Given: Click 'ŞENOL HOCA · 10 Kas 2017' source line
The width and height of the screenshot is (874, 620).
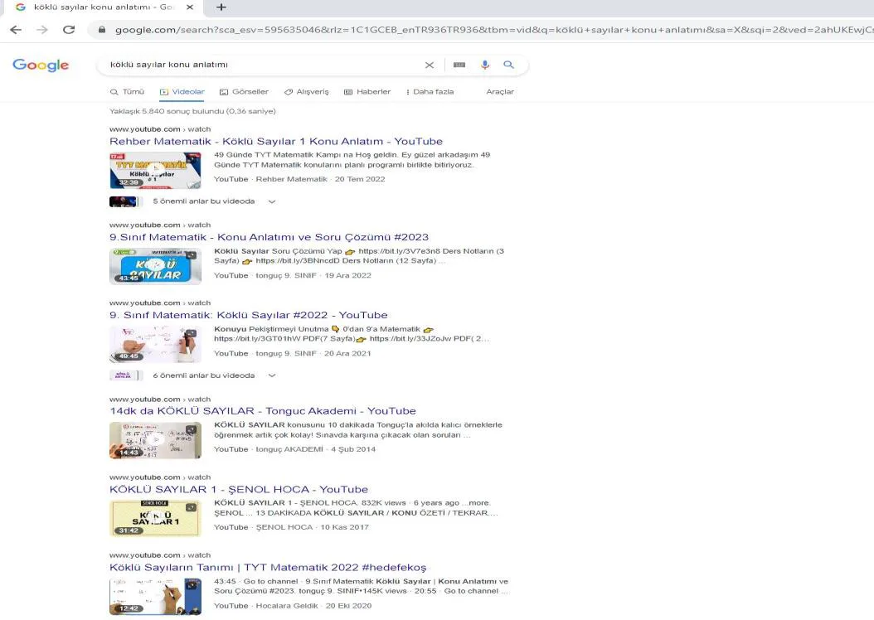Looking at the screenshot, I should 312,527.
